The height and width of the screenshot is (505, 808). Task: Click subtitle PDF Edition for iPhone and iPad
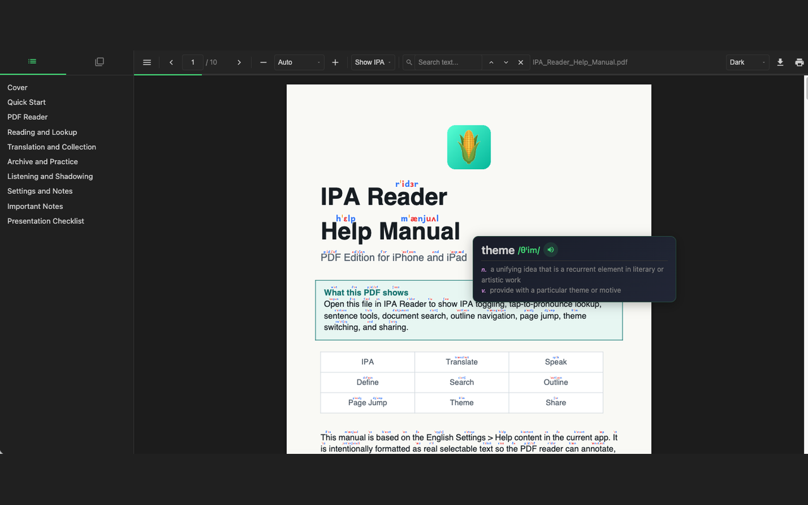(394, 258)
